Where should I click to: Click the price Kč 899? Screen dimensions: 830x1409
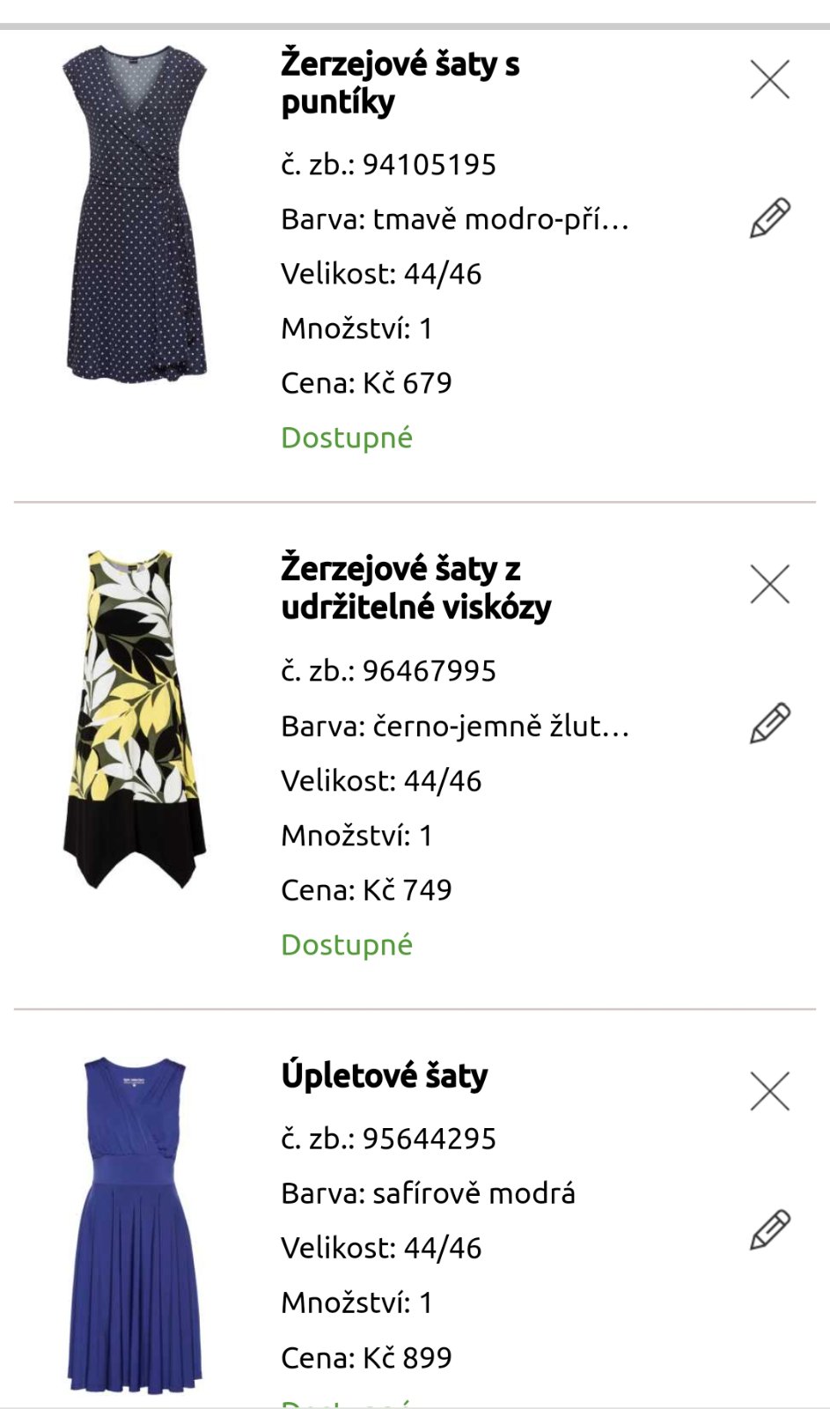pyautogui.click(x=366, y=1358)
